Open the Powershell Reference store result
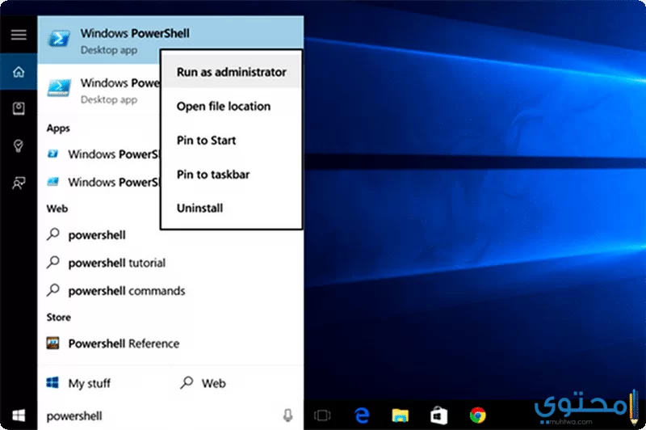The image size is (646, 430). (170, 343)
